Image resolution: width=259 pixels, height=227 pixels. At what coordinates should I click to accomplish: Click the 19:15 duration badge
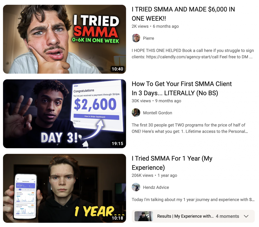tap(117, 143)
